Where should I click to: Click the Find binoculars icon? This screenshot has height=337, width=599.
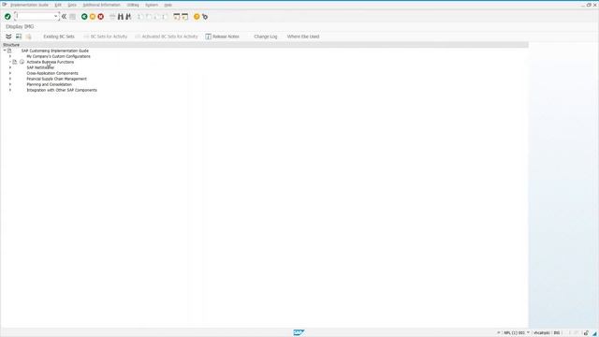[x=121, y=17]
